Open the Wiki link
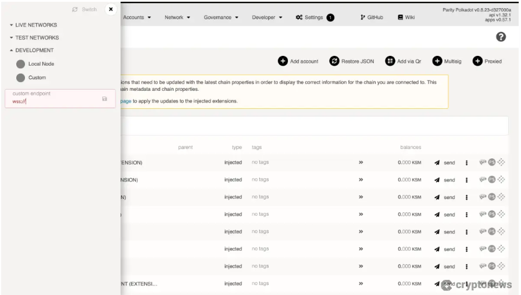 406,17
